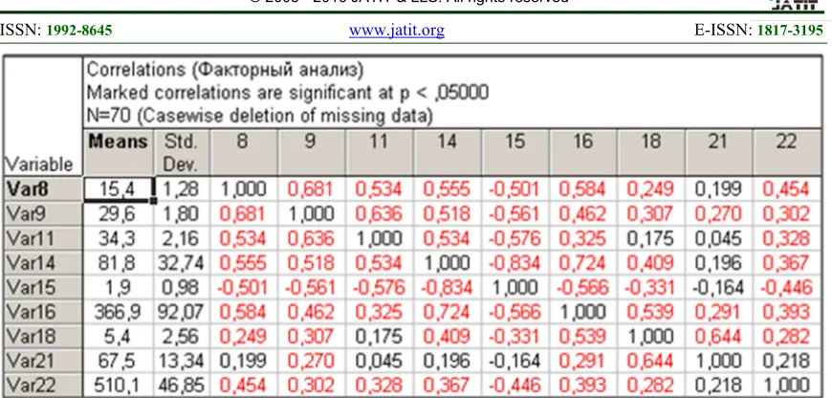Click the Var9 standard deviation 1,80
The image size is (832, 398).
pyautogui.click(x=182, y=214)
